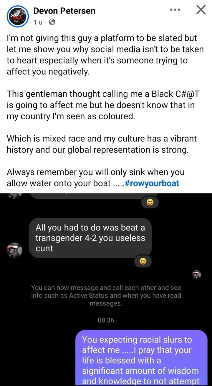Image resolution: width=212 pixels, height=386 pixels.
Task: Click the public globe audience icon
Action: click(52, 22)
